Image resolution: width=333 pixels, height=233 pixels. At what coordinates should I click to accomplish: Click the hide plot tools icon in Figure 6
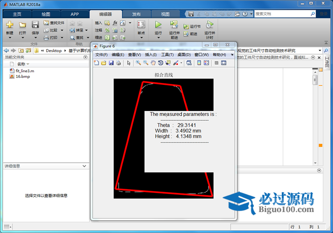[x=217, y=62]
